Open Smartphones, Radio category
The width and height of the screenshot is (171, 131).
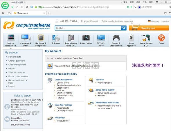[x=71, y=40]
